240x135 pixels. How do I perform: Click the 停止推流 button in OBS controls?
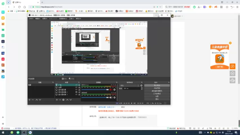[x=157, y=85]
